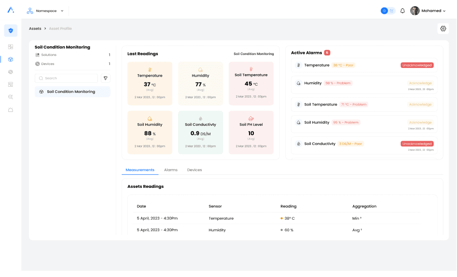Open the notifications bell
The height and width of the screenshot is (277, 457).
(402, 11)
